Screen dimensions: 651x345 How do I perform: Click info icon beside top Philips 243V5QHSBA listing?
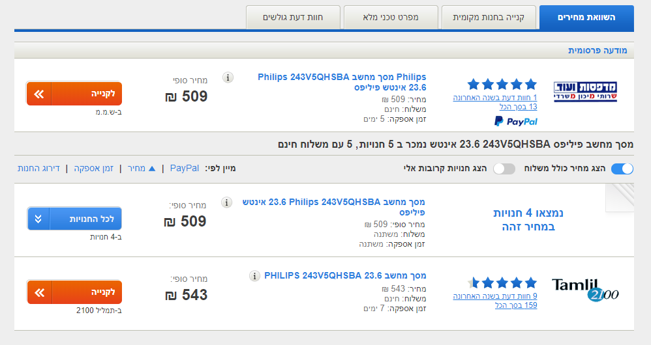228,77
